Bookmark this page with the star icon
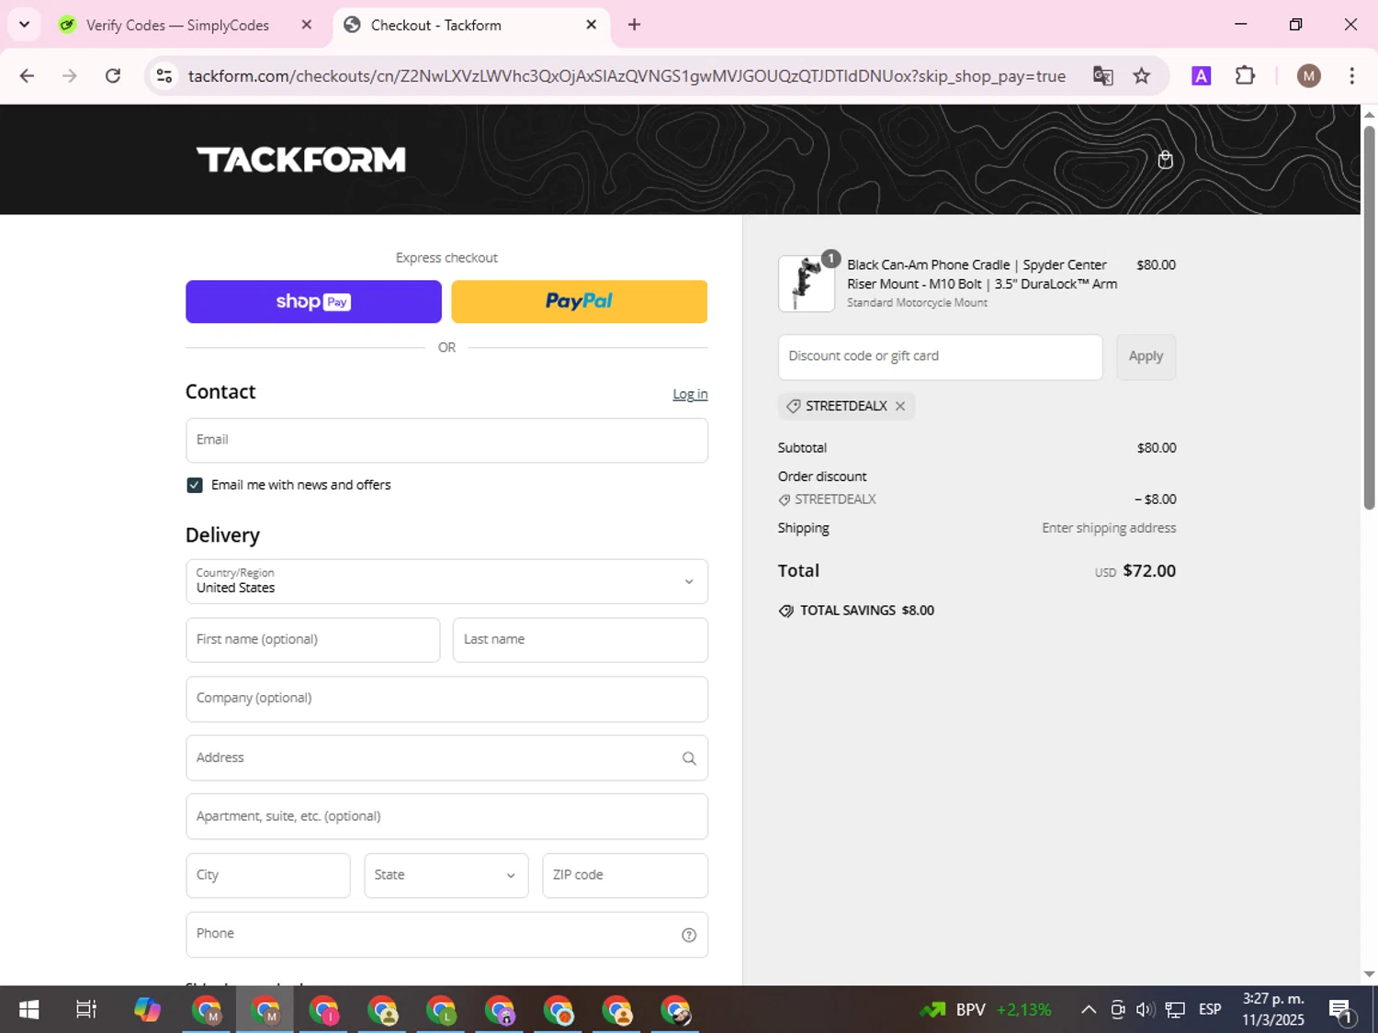 click(x=1142, y=76)
